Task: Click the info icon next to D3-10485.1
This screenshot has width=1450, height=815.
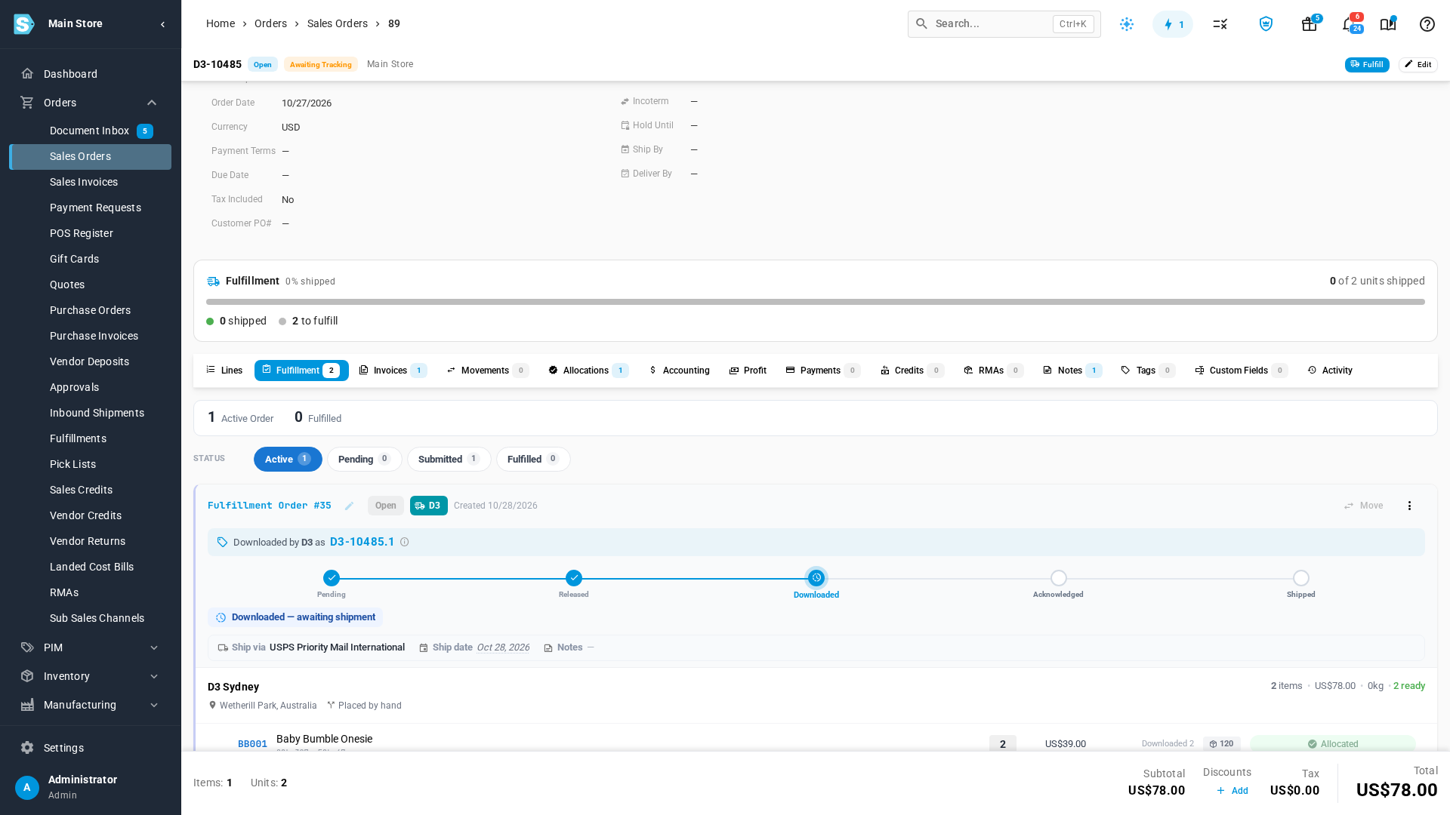Action: pos(405,542)
